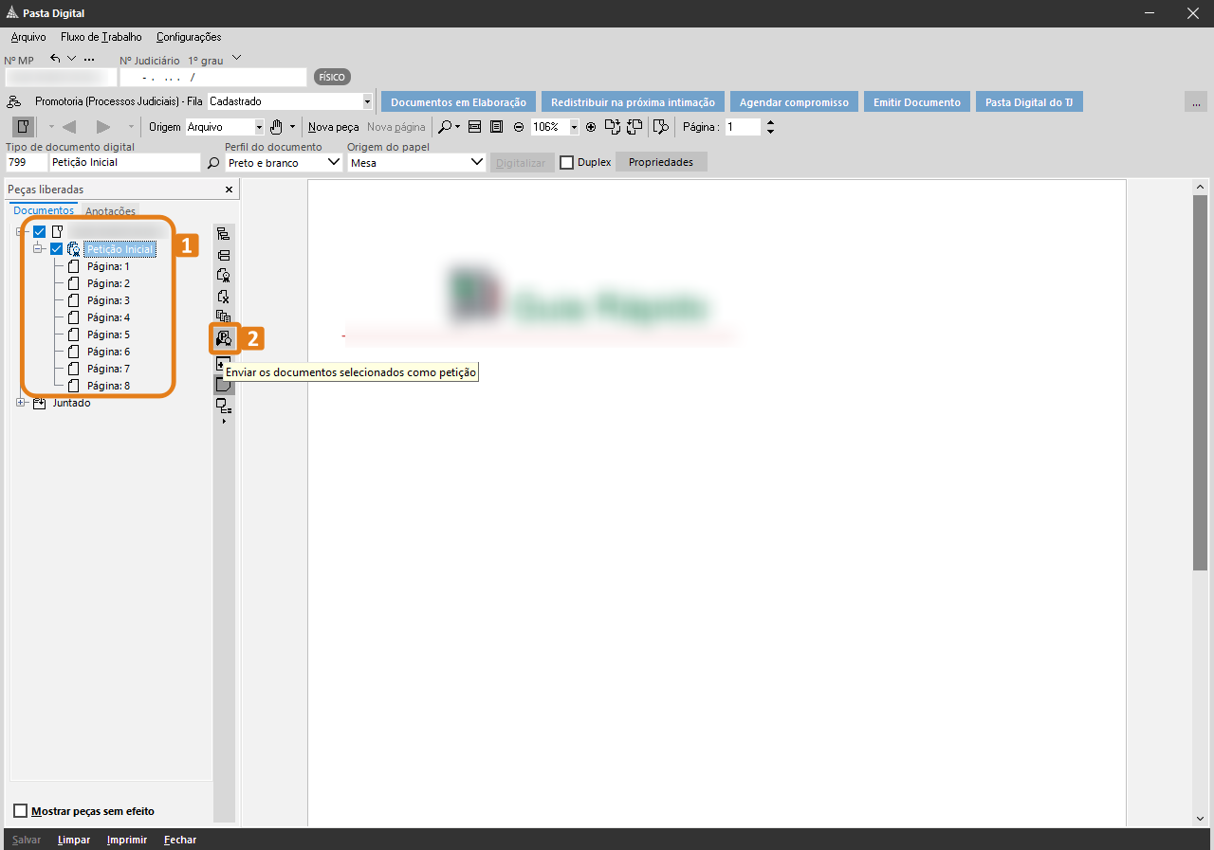This screenshot has width=1214, height=850.
Task: Click the fit page width icon
Action: (475, 127)
